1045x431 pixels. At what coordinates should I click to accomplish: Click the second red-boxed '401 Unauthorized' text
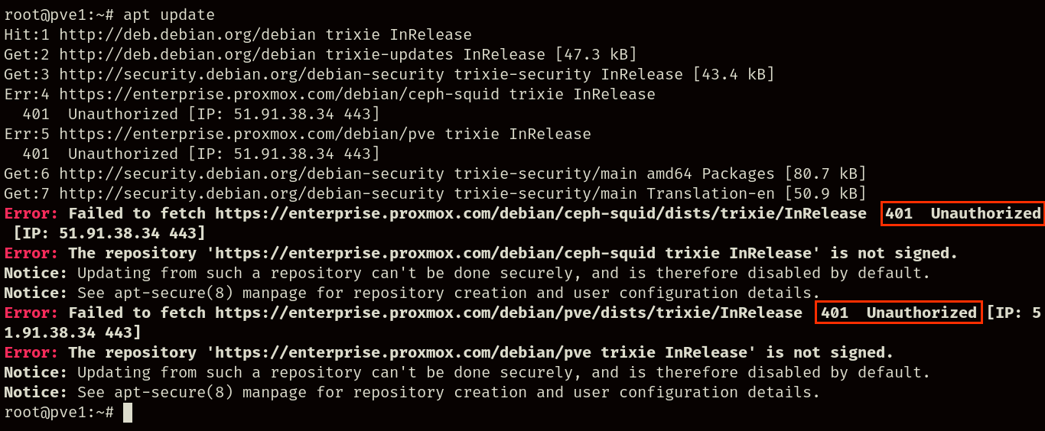click(x=898, y=313)
